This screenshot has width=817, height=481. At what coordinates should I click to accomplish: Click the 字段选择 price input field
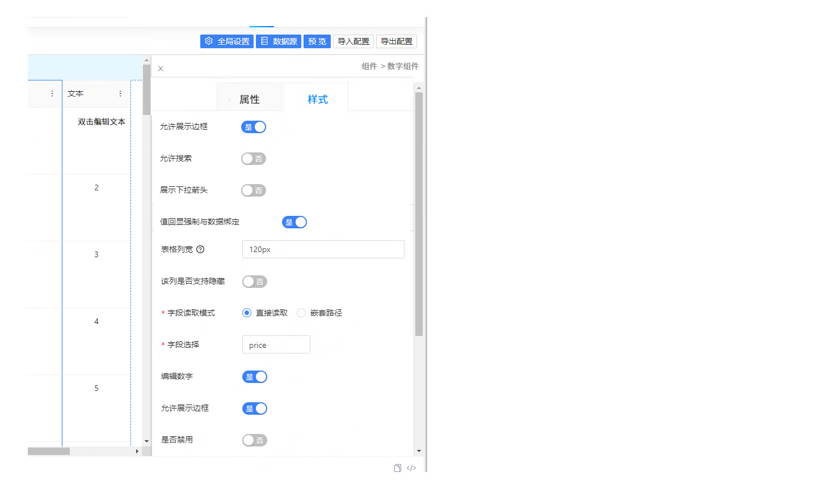(276, 344)
